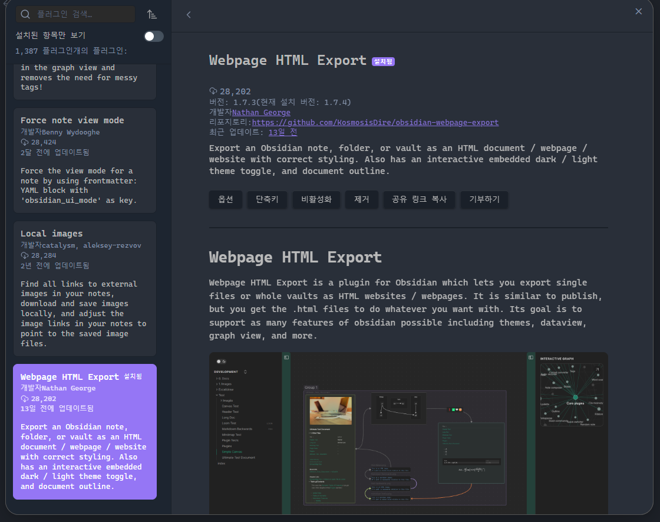
Task: Toggle show installed plugins only
Action: [x=154, y=36]
